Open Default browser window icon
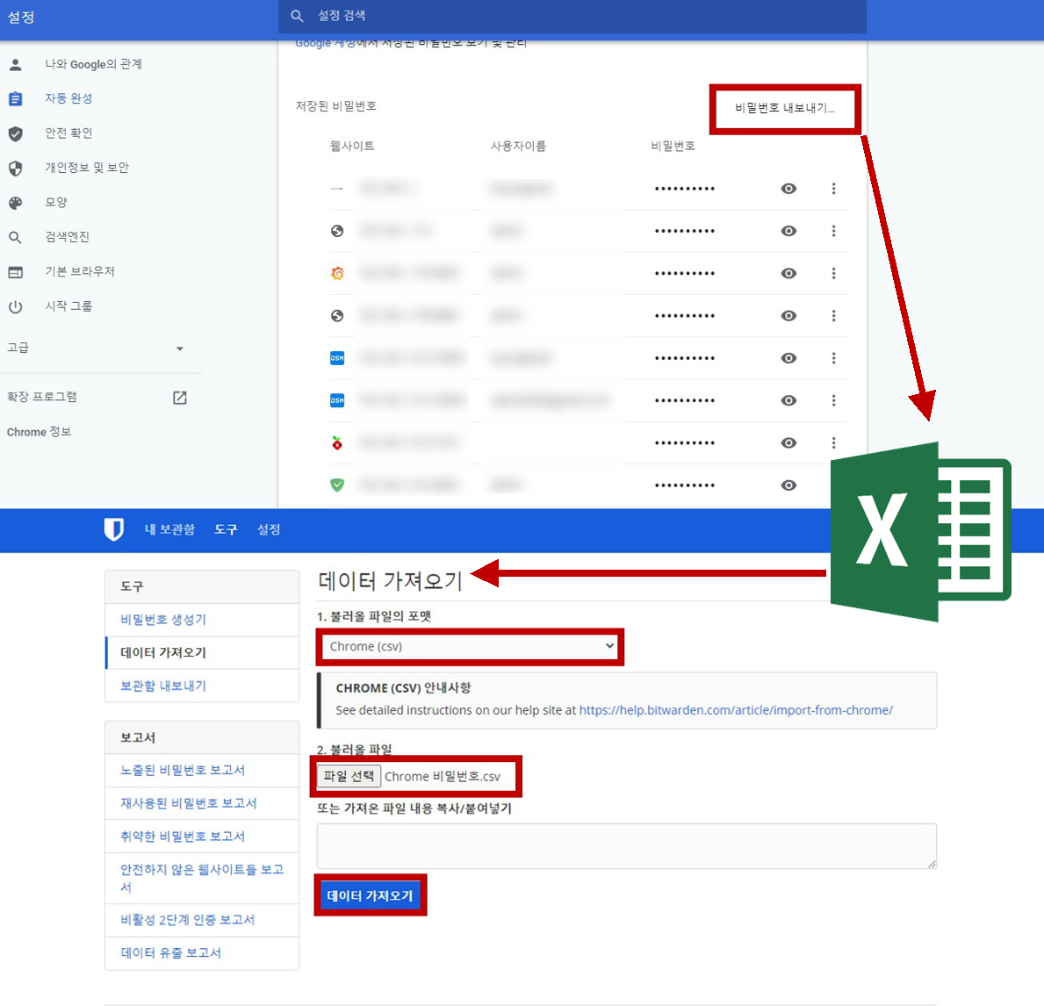The height and width of the screenshot is (1006, 1044). pyautogui.click(x=15, y=272)
